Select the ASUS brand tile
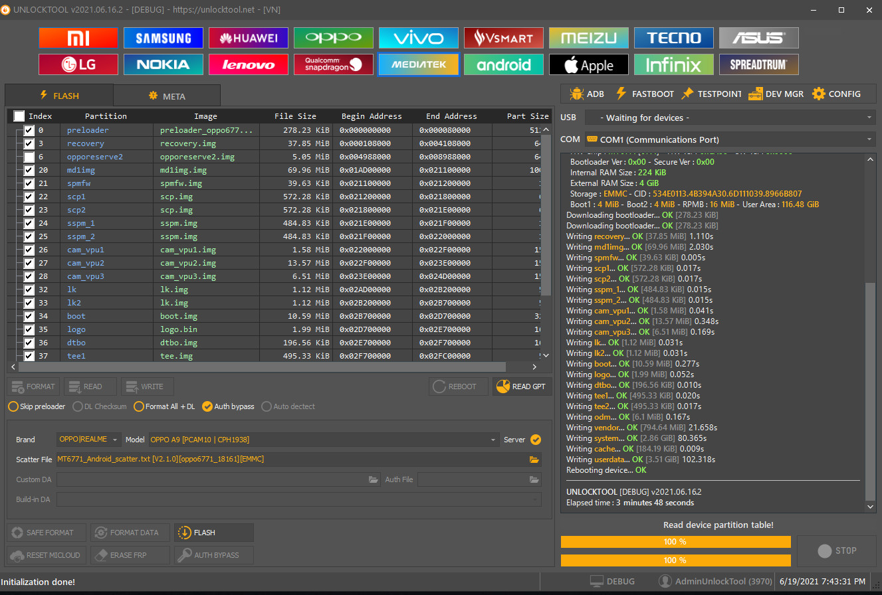 pos(759,38)
